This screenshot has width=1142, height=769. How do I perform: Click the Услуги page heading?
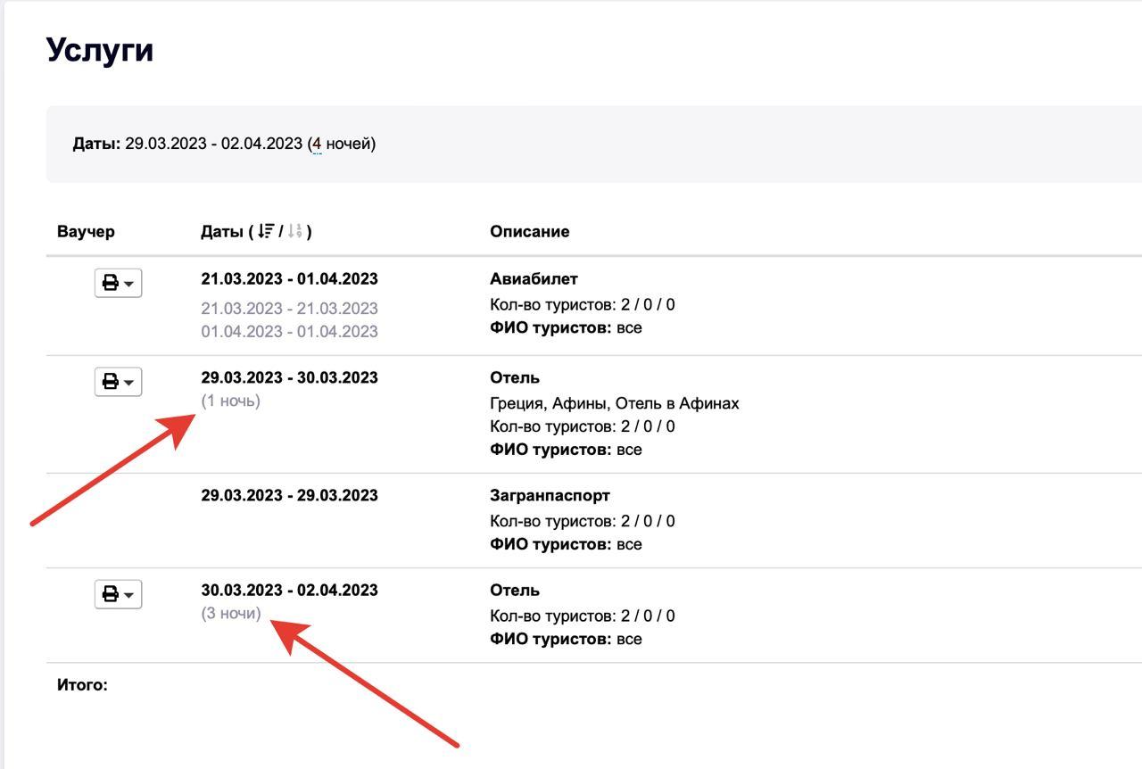click(x=100, y=50)
